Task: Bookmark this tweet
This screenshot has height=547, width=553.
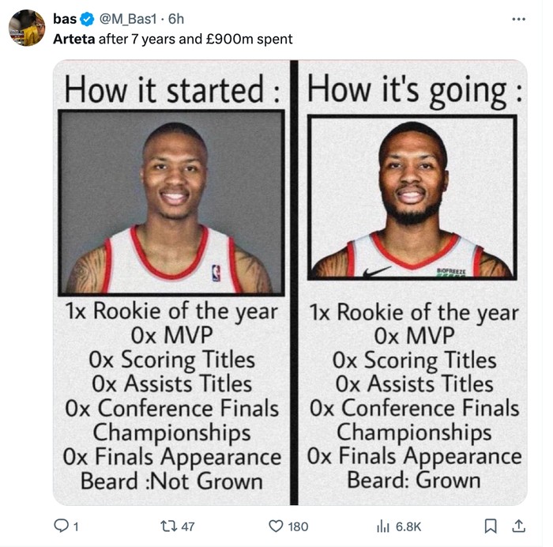Action: tap(491, 526)
